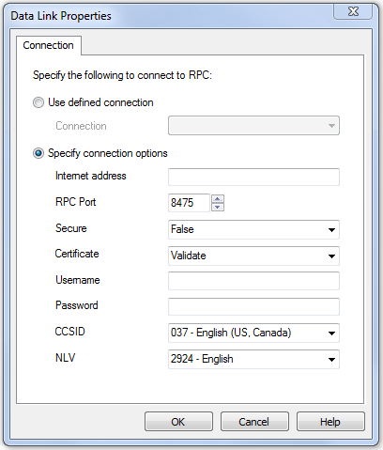Click the Username text field

point(253,281)
